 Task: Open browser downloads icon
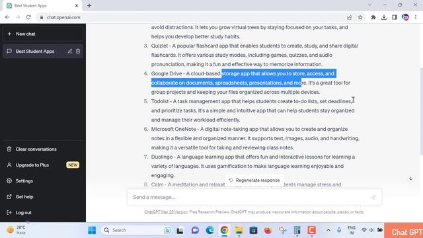click(x=384, y=17)
